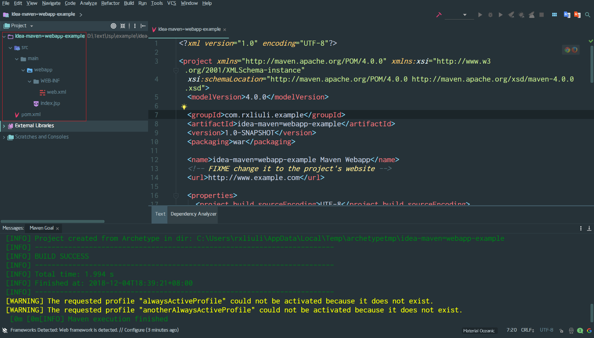Click the editor vertical scrollbar thumb

592,64
